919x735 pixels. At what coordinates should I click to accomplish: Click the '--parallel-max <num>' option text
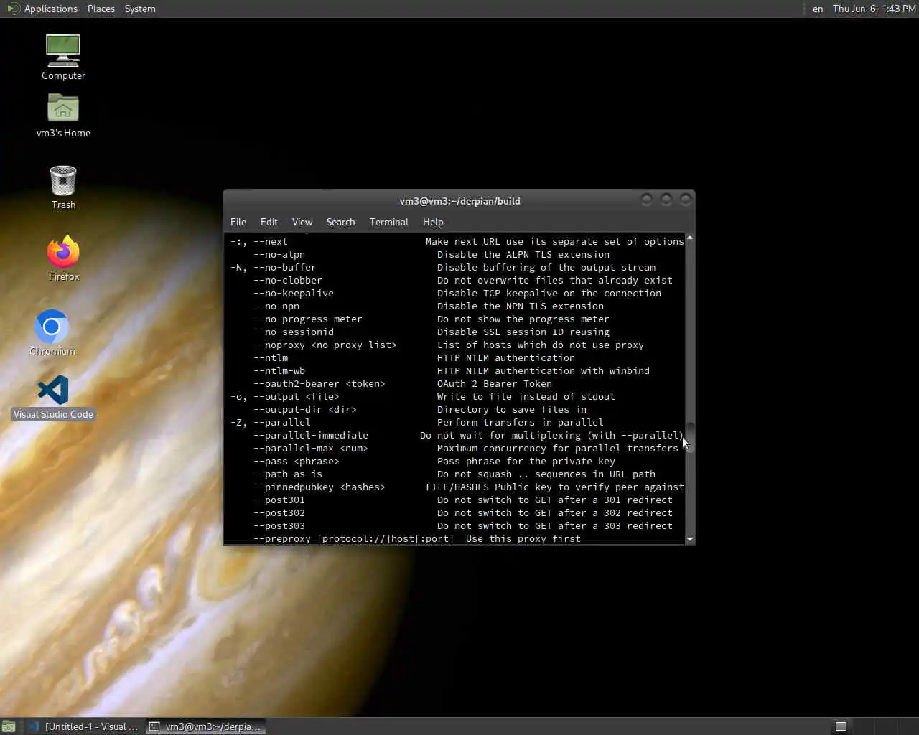(311, 448)
